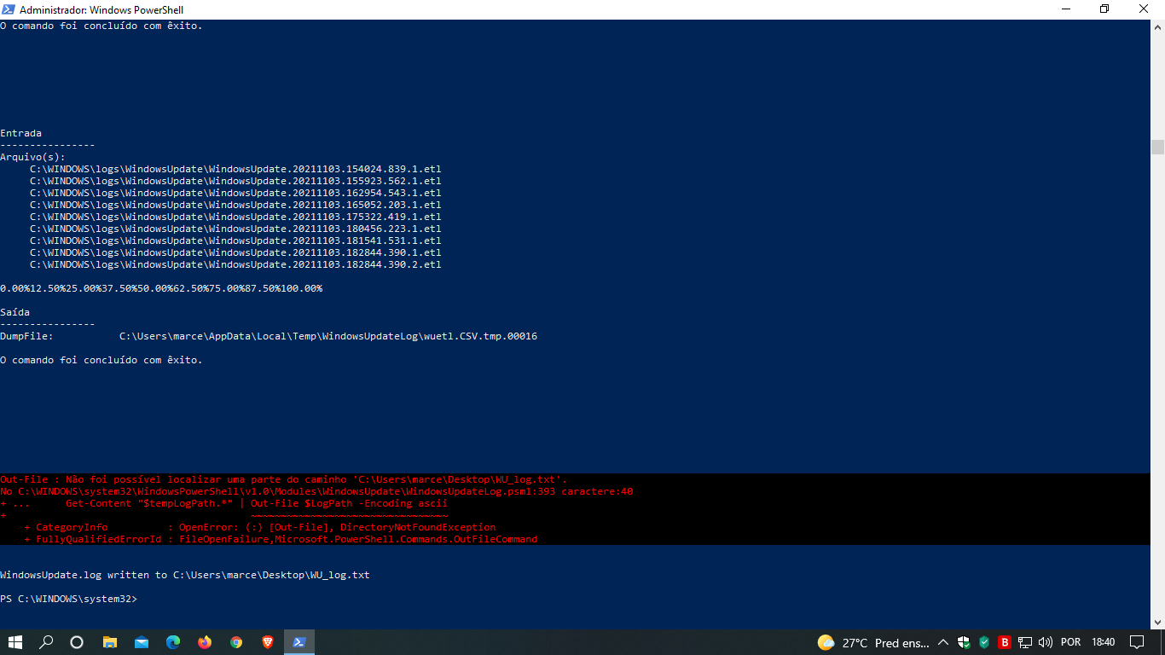Image resolution: width=1165 pixels, height=655 pixels.
Task: Minimize the PowerShell window
Action: coord(1066,9)
